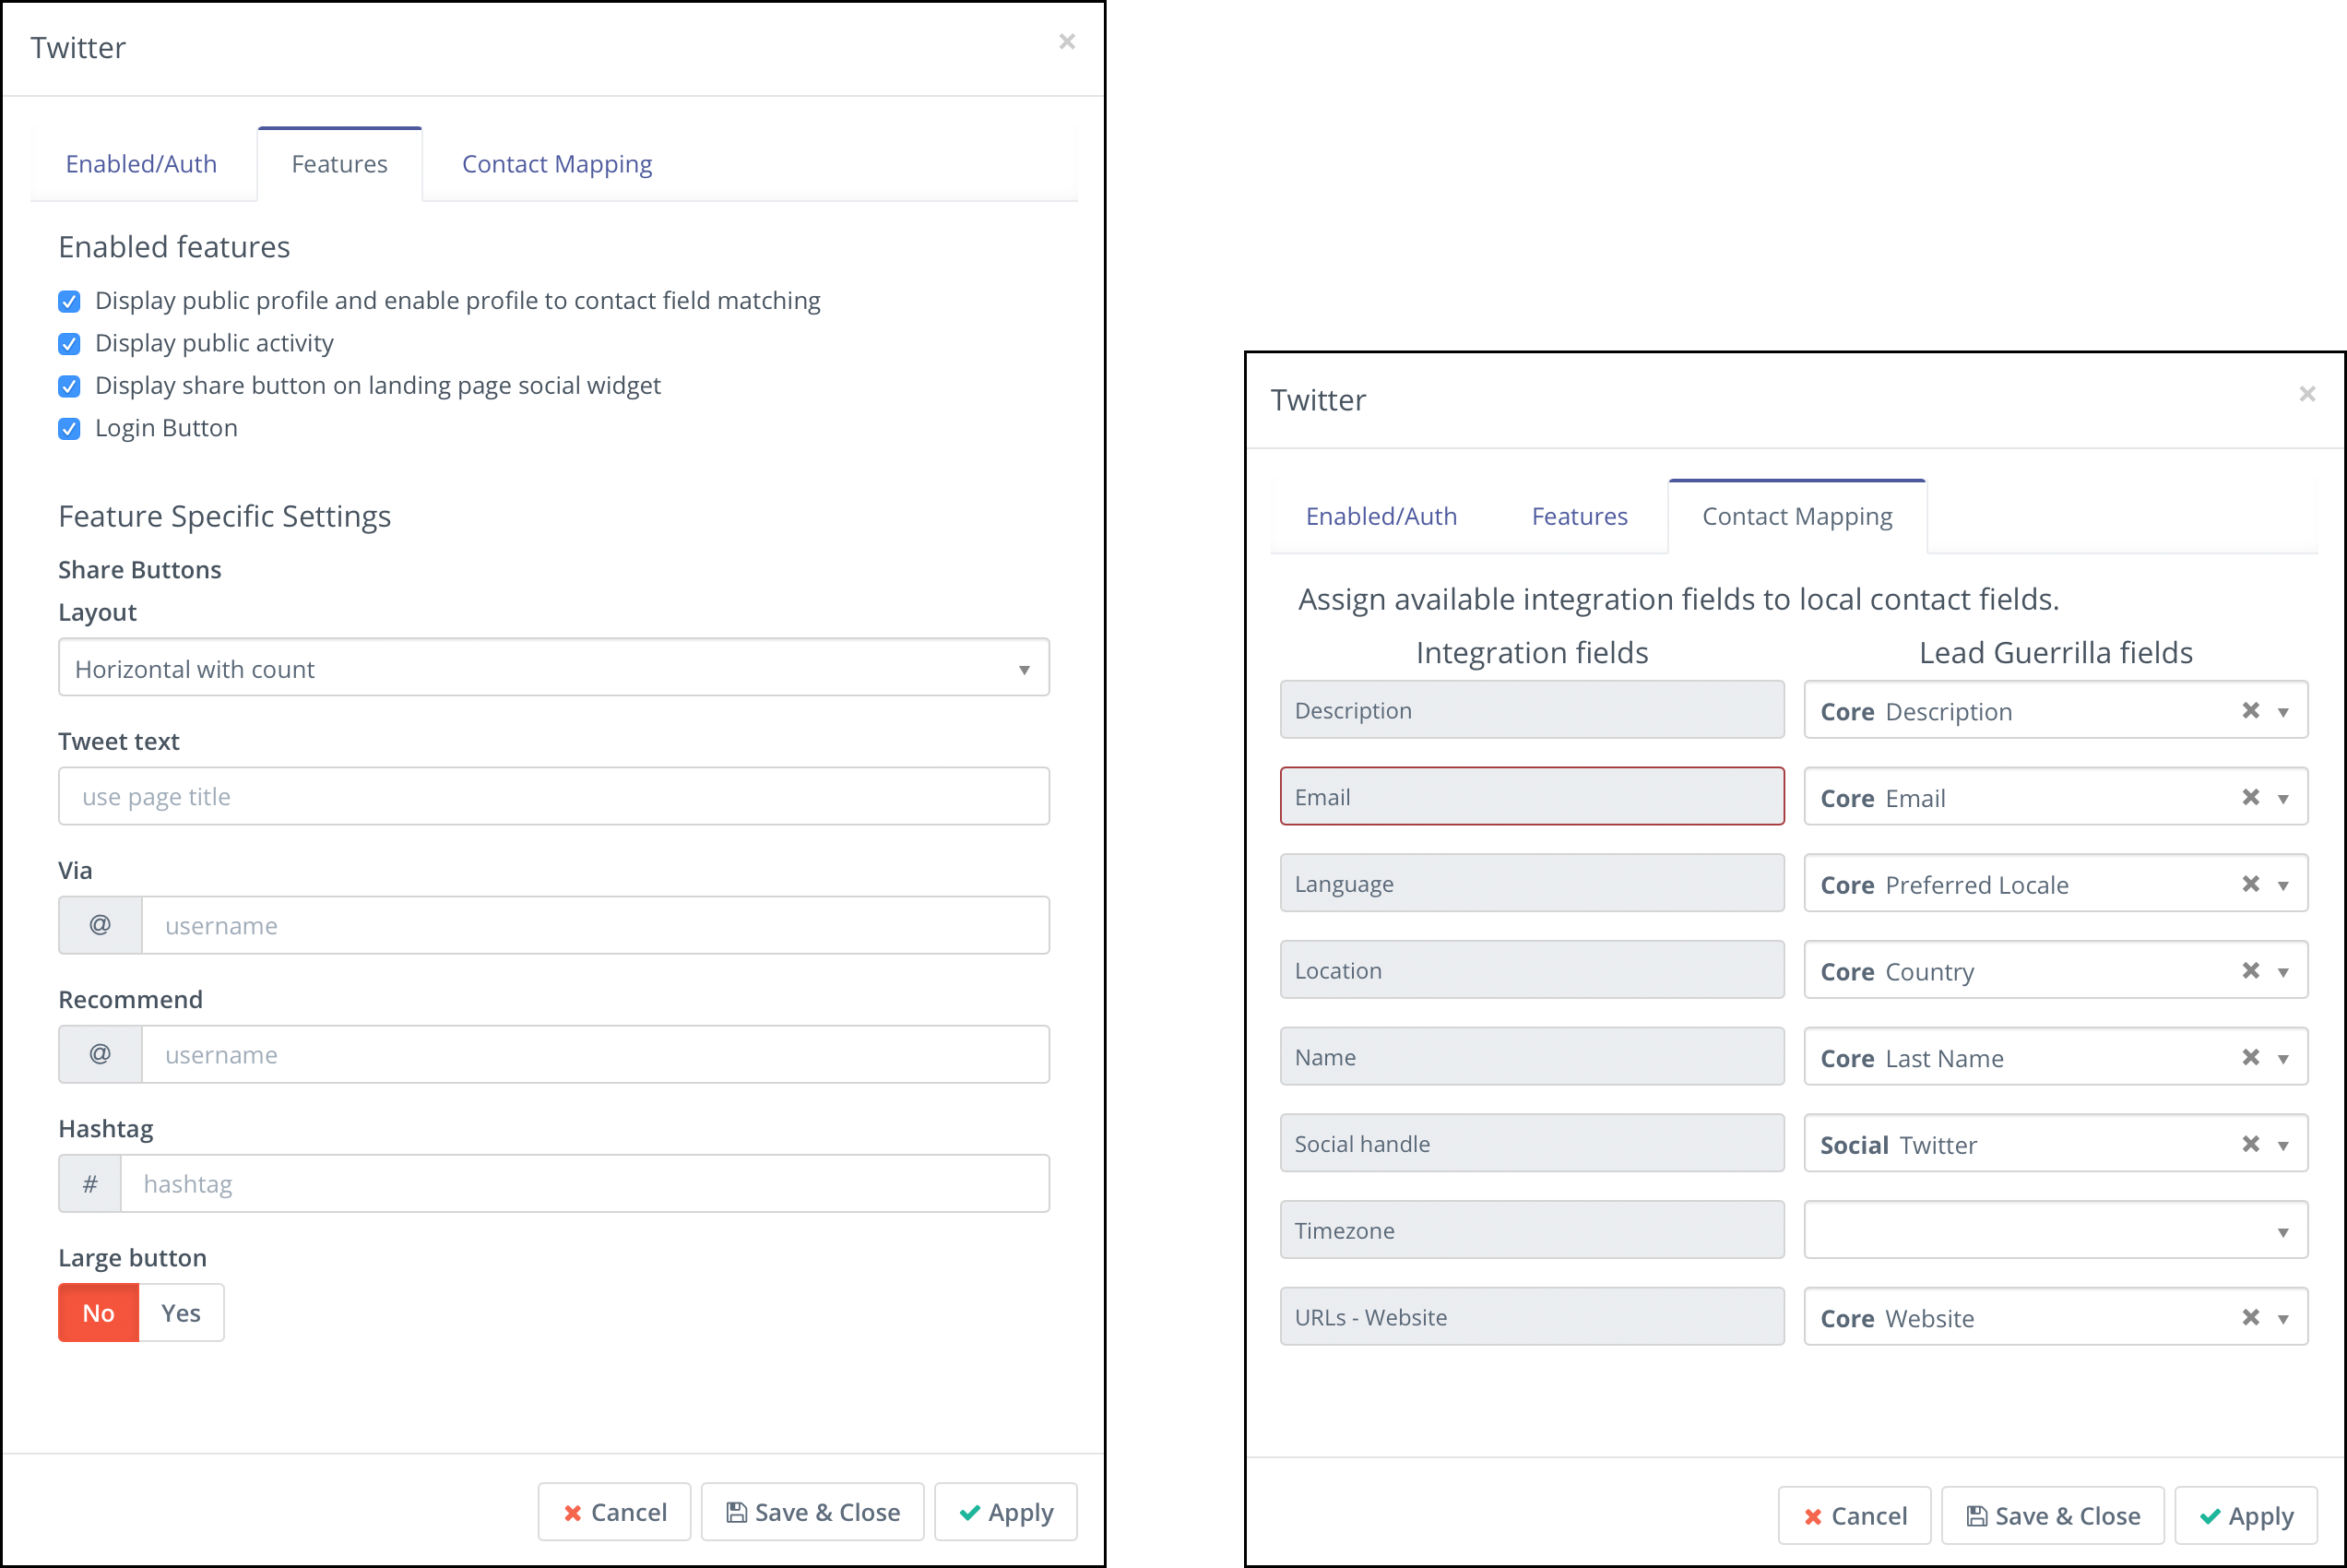
Task: Switch to Enabled/Auth tab in right dialog
Action: 1381,516
